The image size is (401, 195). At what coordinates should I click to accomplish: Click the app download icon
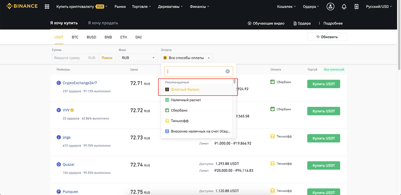(x=356, y=6)
